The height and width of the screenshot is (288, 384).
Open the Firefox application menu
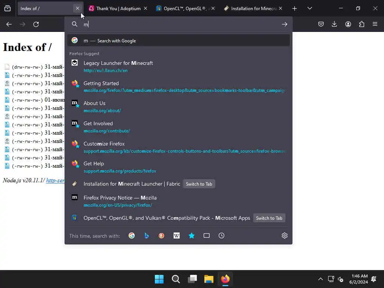pyautogui.click(x=375, y=24)
